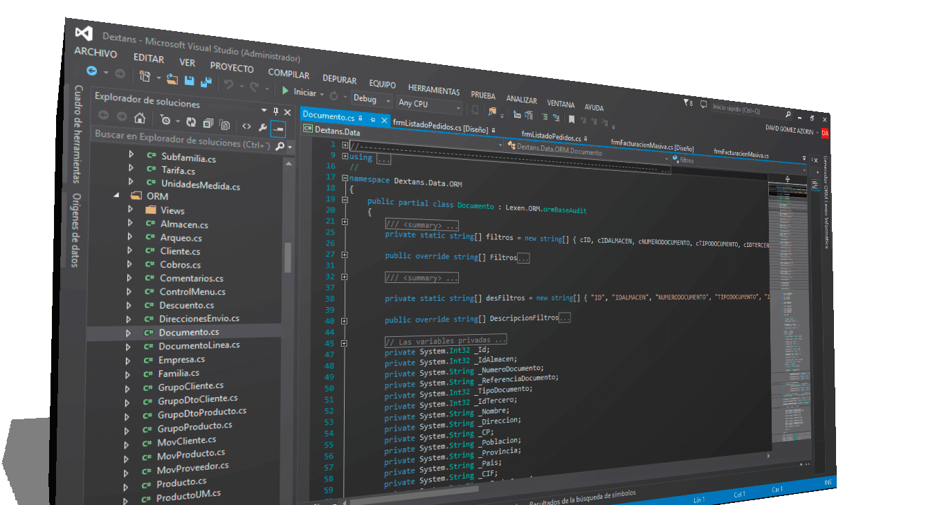Screen dimensions: 944x505
Task: Toggle outlining box beside DescripcionFiltros line
Action: 344,321
